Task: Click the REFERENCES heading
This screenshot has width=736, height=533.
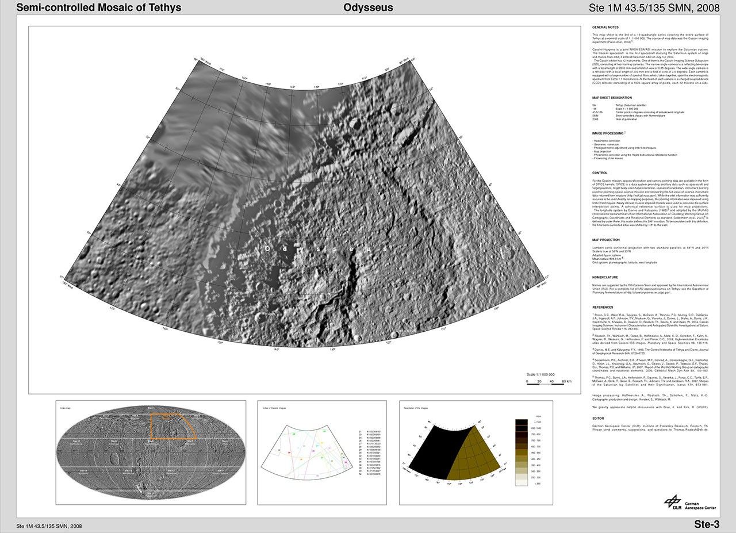Action: (x=603, y=308)
